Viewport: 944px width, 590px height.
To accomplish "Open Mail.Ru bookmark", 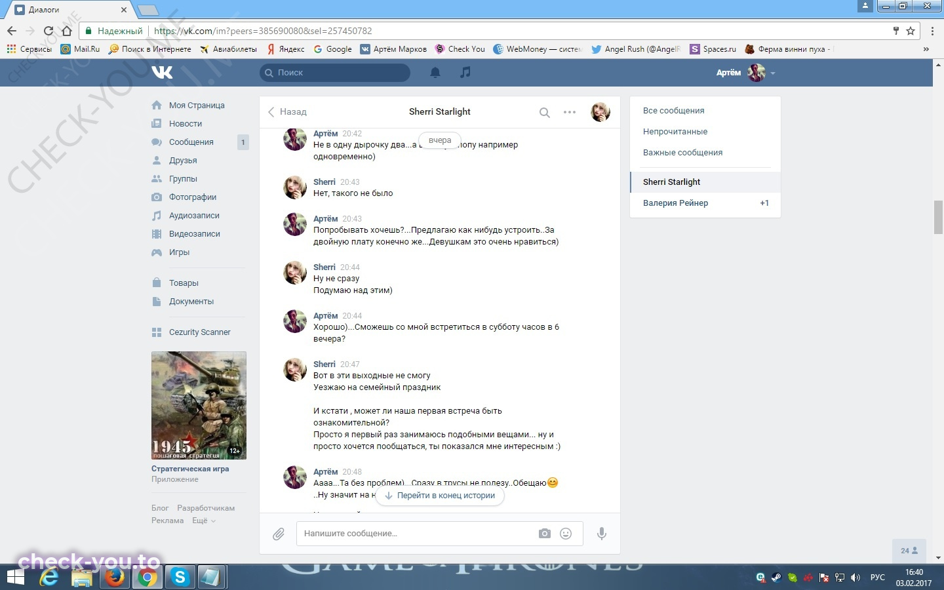I will [x=80, y=49].
